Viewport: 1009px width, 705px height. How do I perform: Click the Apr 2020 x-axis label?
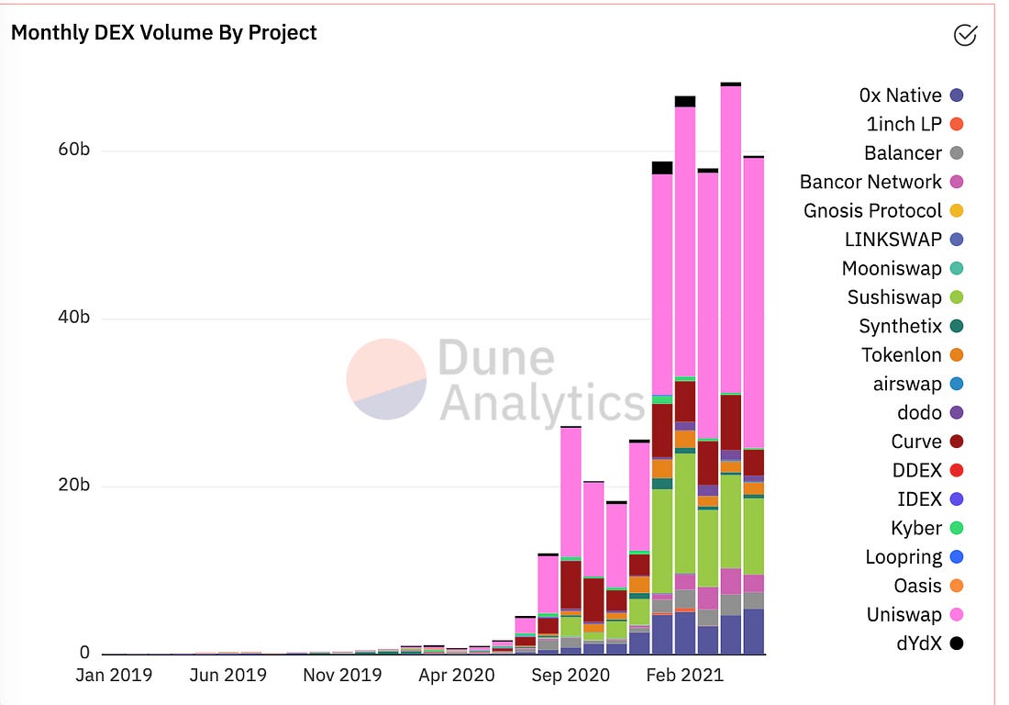point(456,676)
